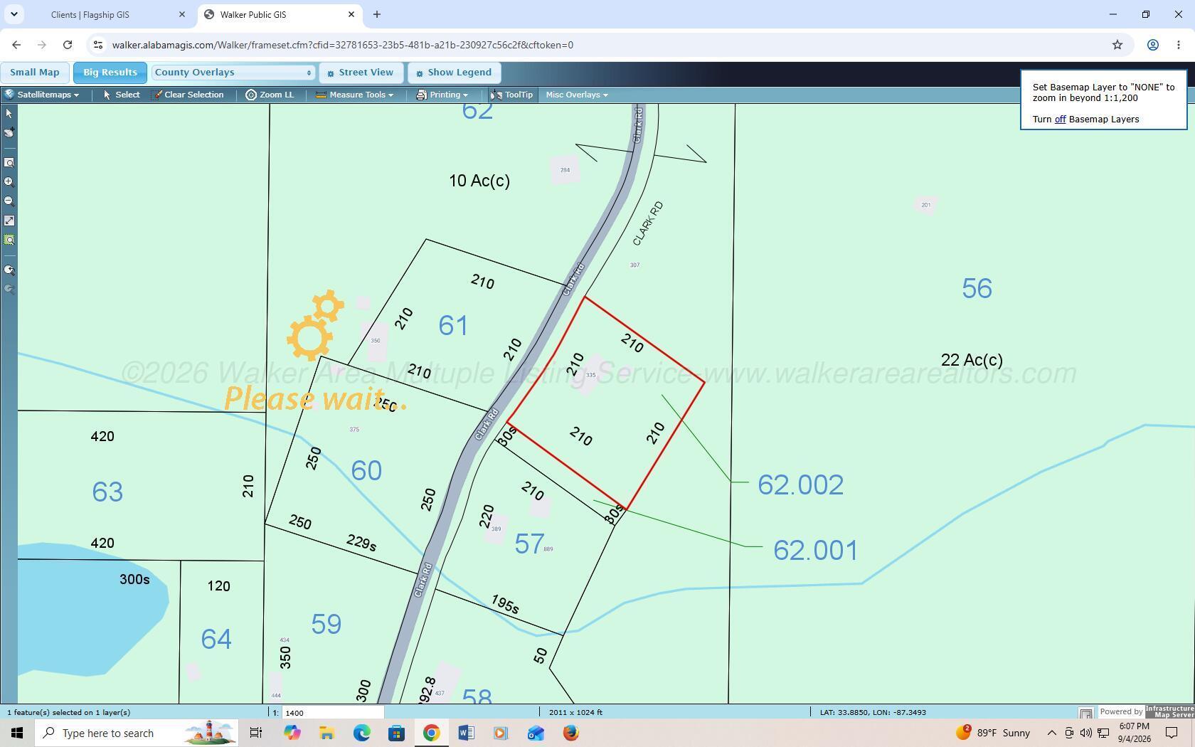Expand the Satellitemaps basemap menu
Viewport: 1195px width, 747px height.
[x=43, y=95]
